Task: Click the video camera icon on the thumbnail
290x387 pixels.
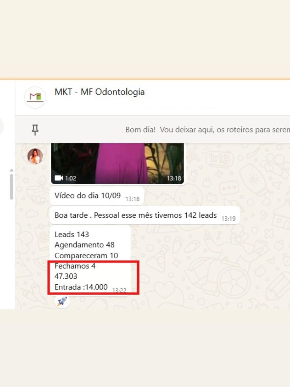Action: click(59, 178)
